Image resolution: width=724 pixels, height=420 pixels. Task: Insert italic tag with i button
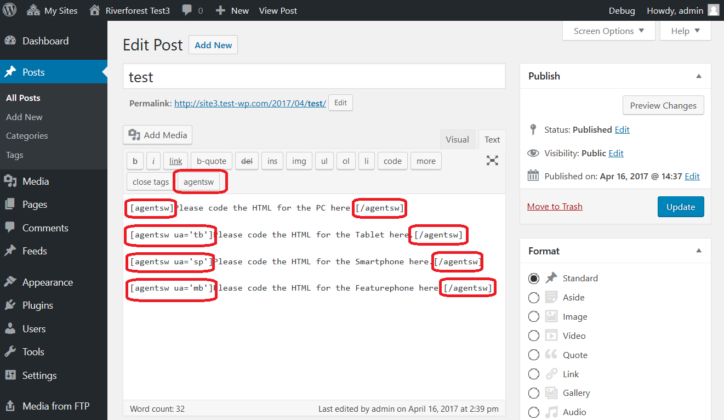click(x=153, y=161)
